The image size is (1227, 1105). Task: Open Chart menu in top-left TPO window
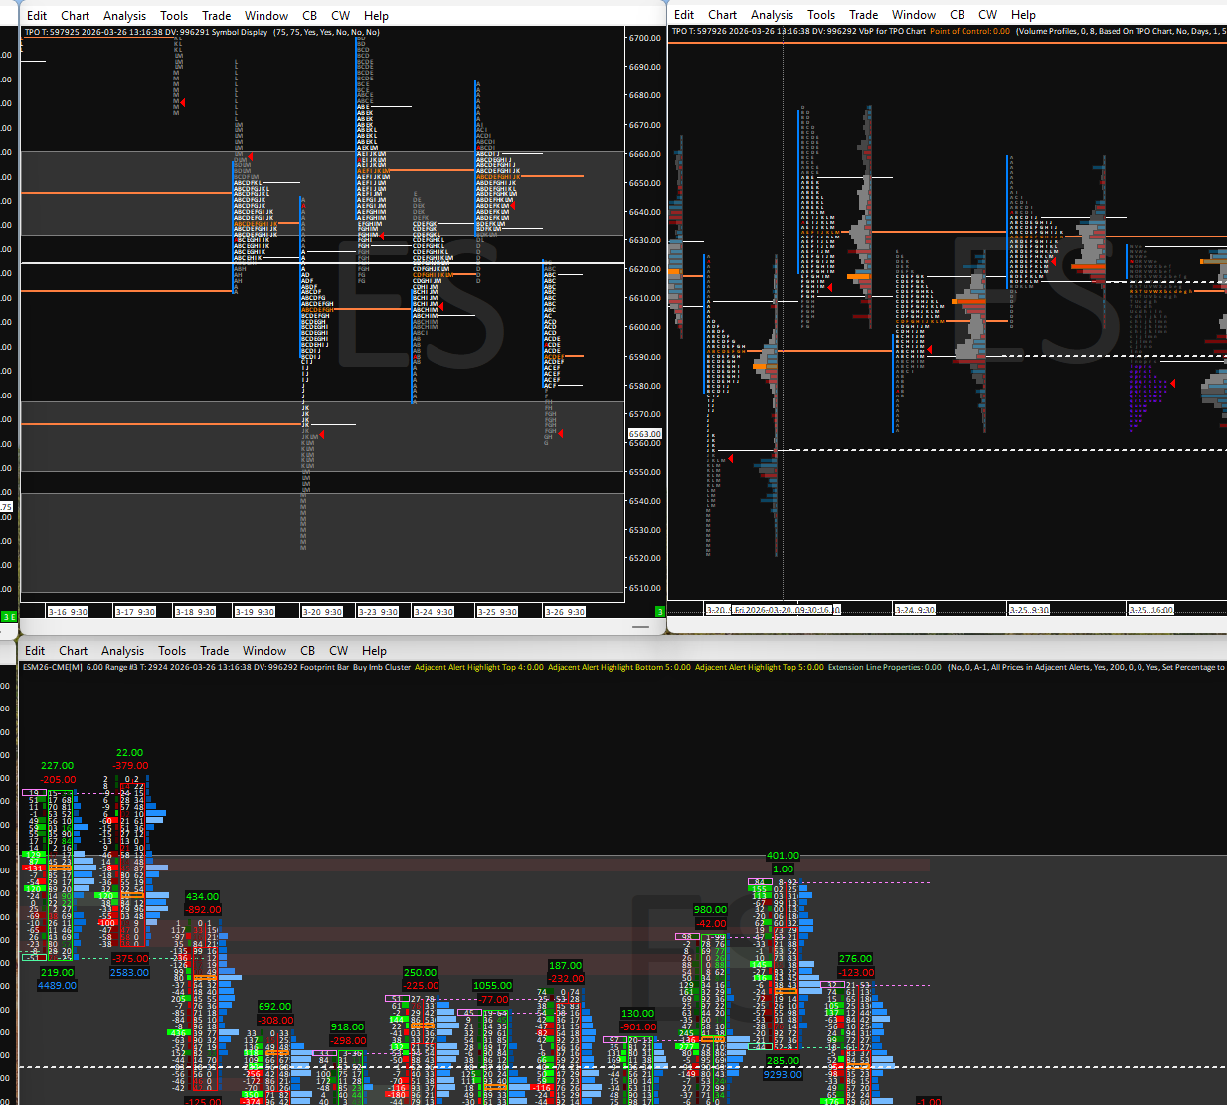[75, 15]
